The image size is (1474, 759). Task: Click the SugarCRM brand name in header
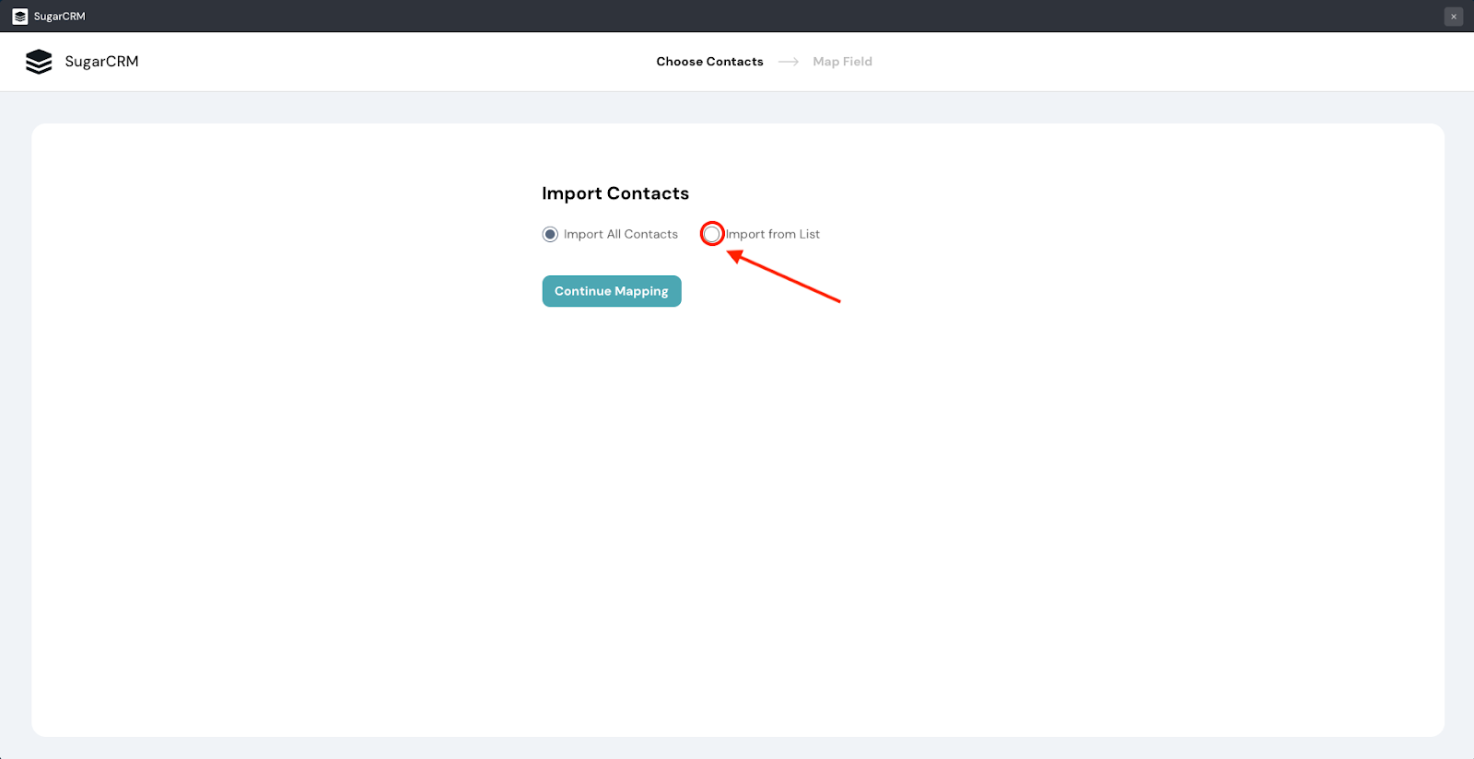(101, 62)
